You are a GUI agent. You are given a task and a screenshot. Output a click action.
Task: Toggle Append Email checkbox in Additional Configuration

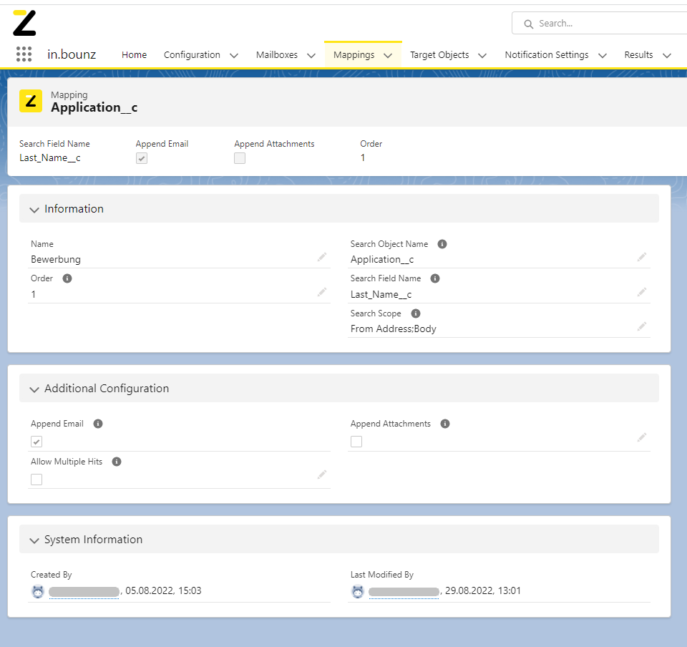36,442
